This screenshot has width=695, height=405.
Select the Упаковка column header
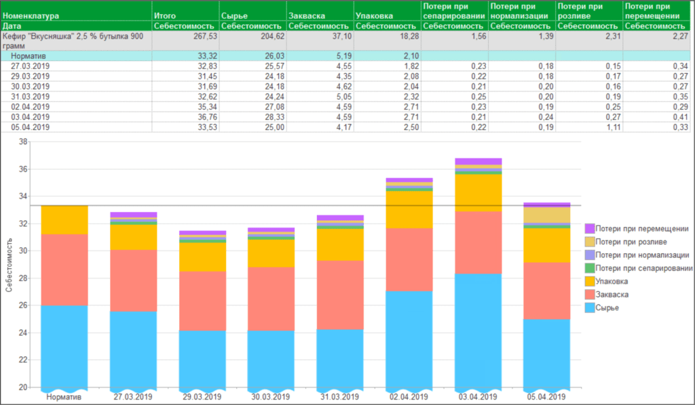click(388, 11)
